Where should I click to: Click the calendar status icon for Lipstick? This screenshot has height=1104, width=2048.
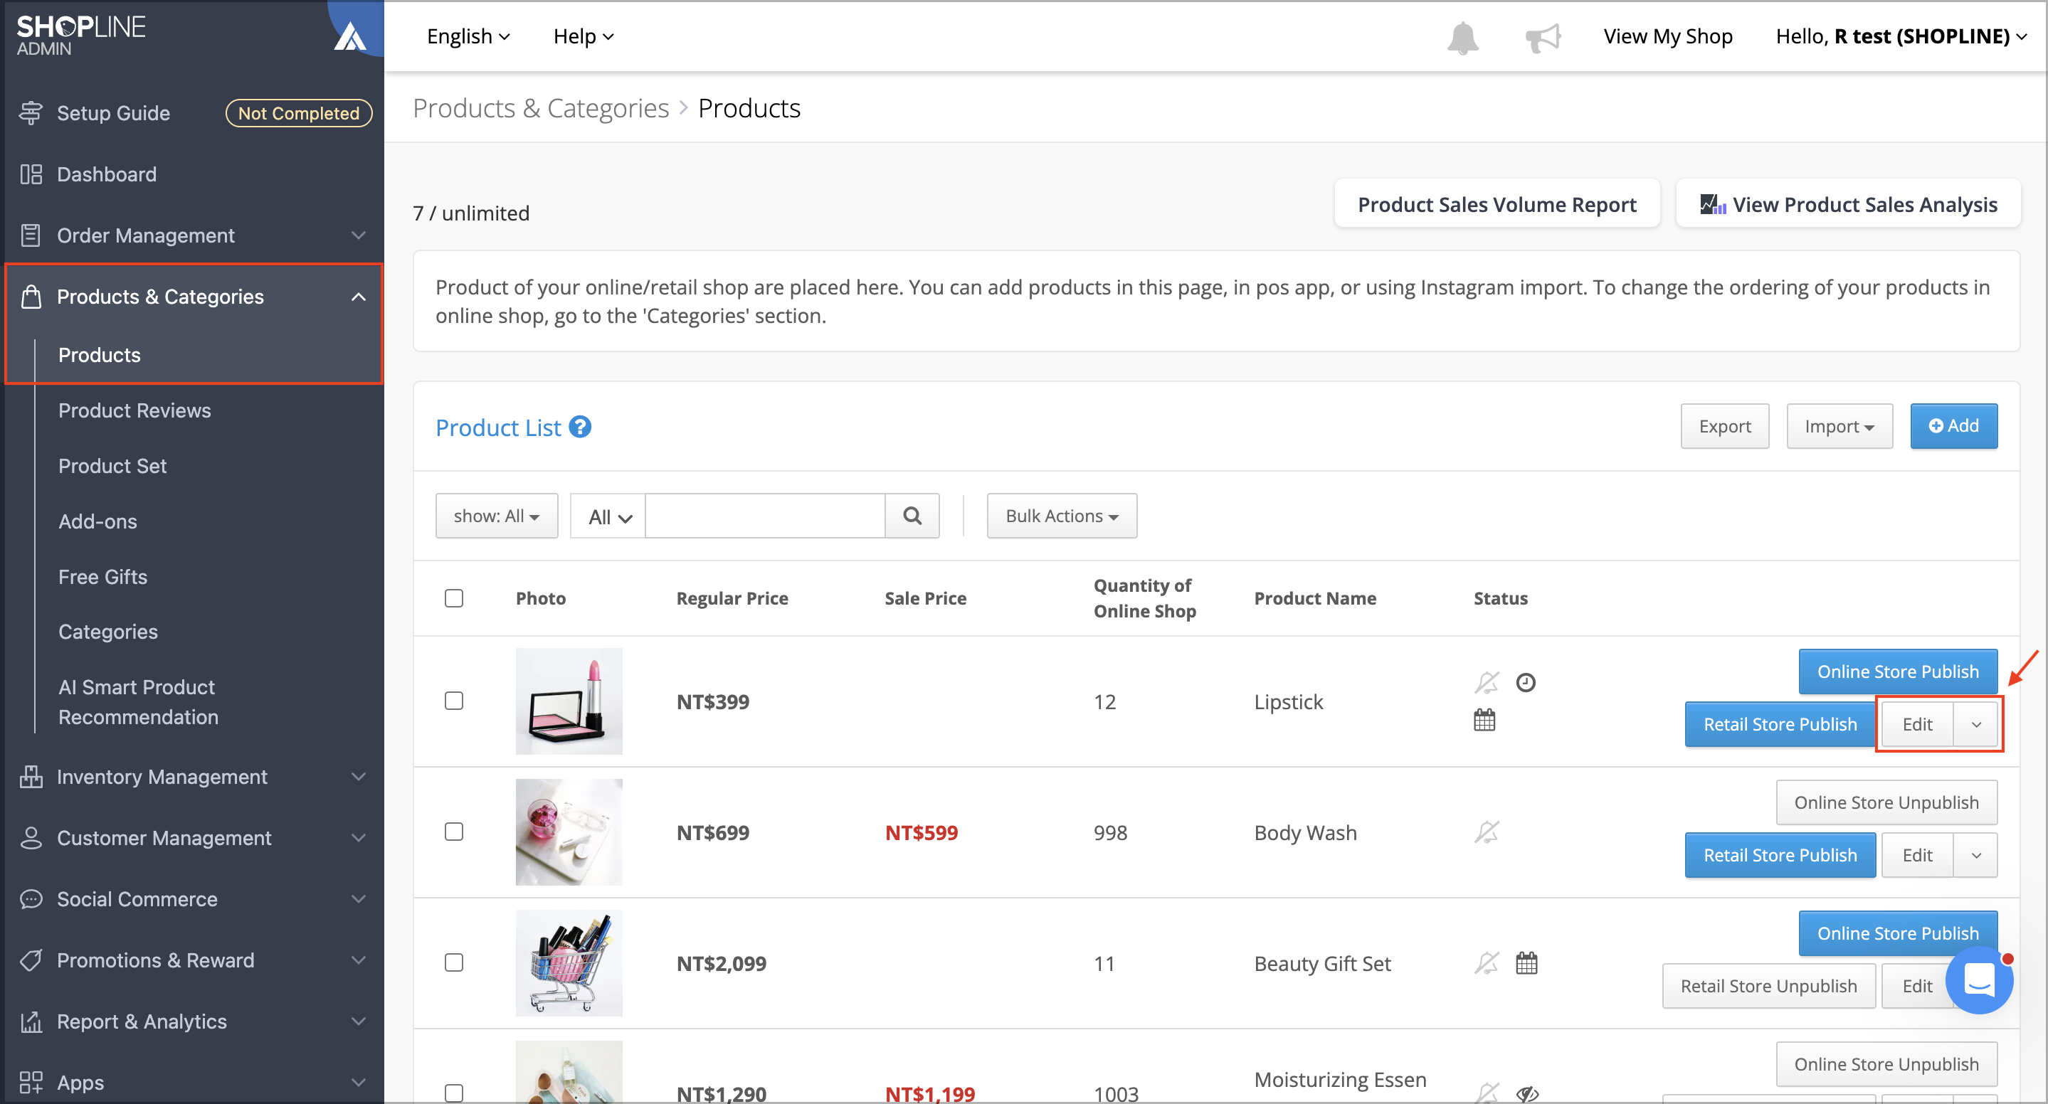pos(1484,720)
